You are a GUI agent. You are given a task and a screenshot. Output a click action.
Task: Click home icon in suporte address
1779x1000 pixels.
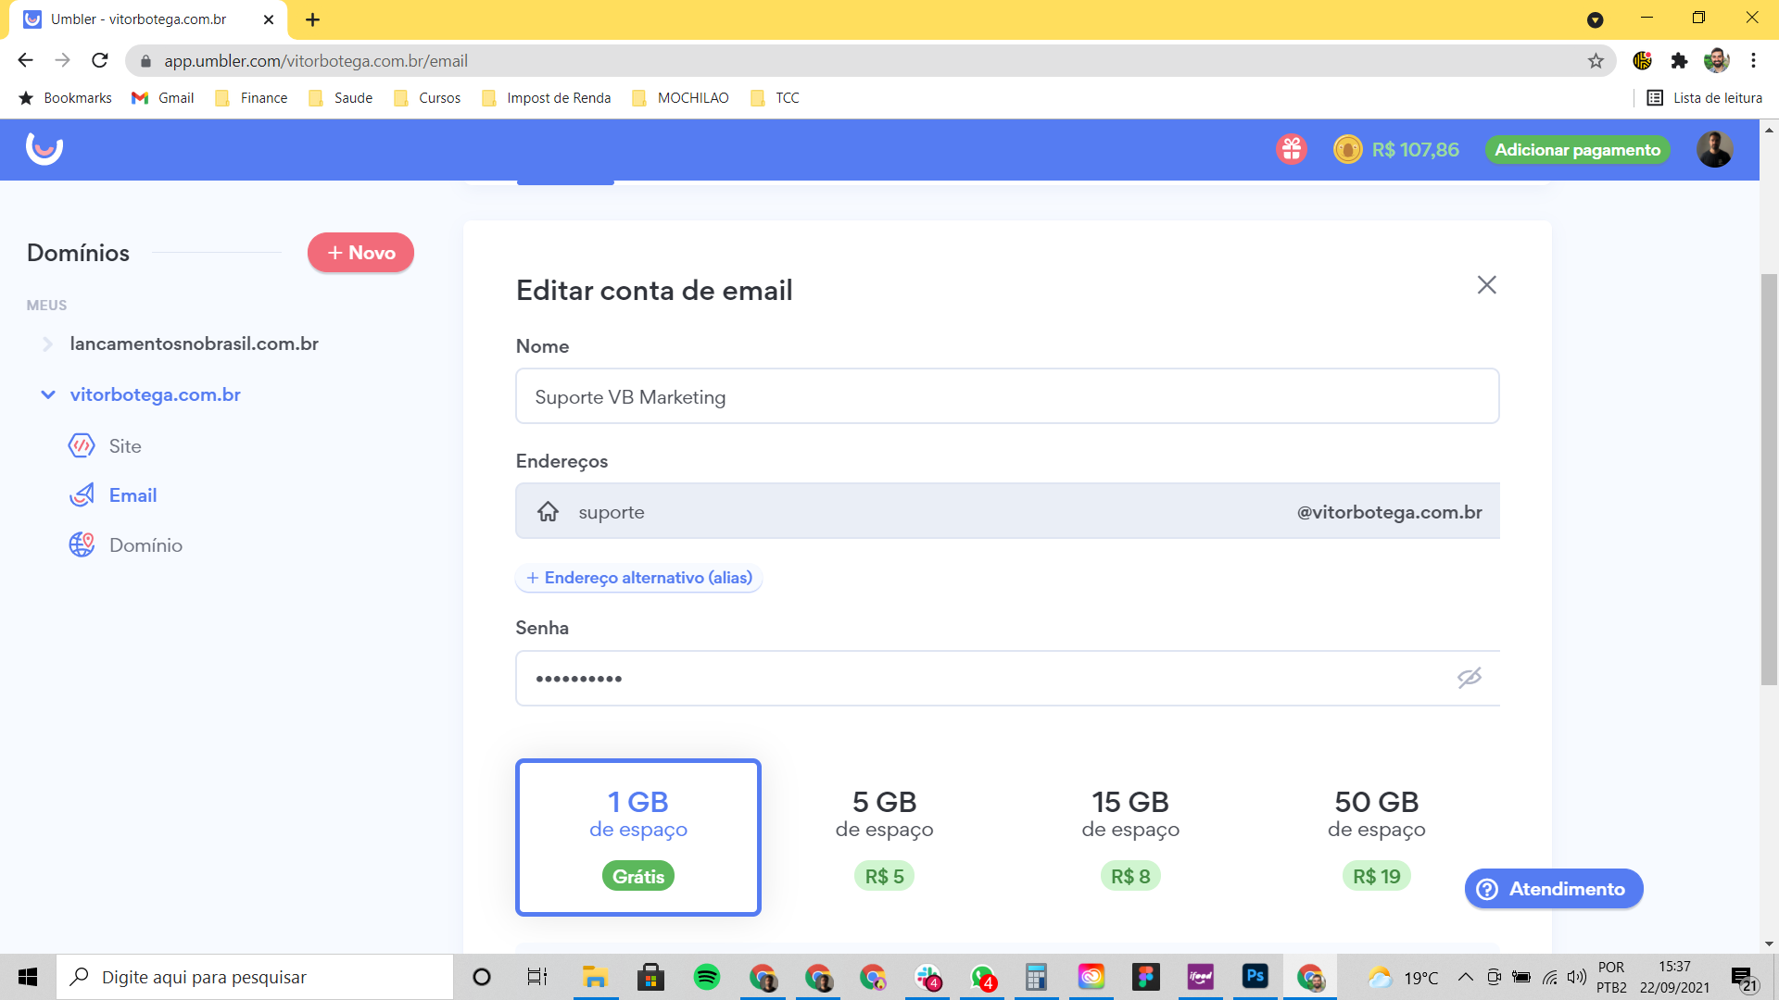[x=548, y=511]
